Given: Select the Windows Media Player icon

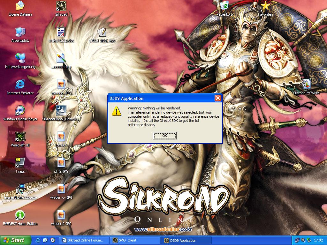Looking at the screenshot, I should point(20,111).
